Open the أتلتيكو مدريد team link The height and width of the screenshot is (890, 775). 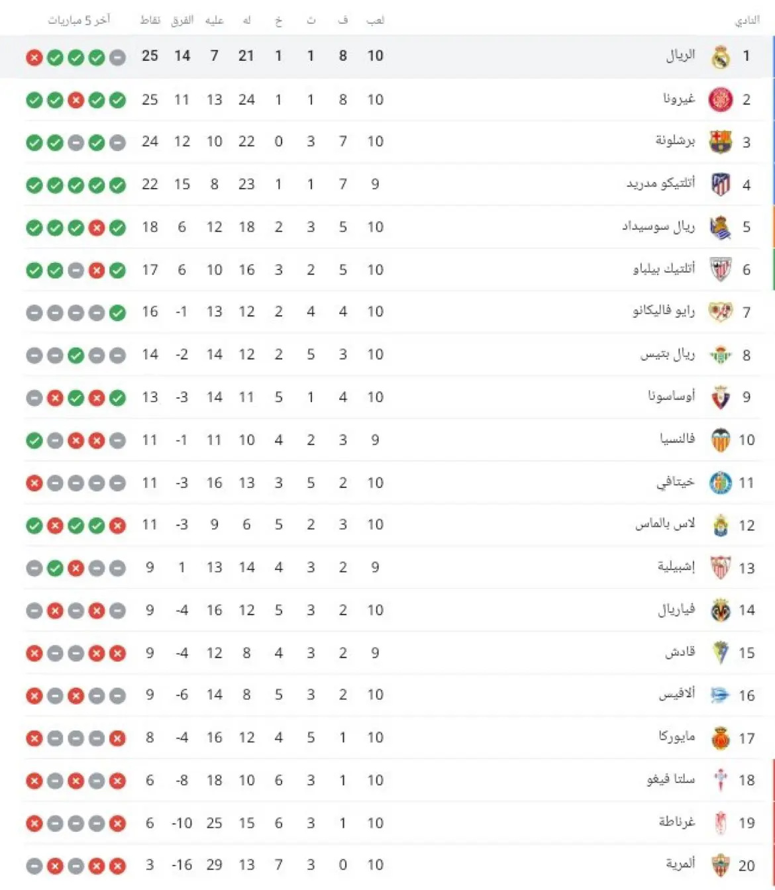pyautogui.click(x=661, y=183)
